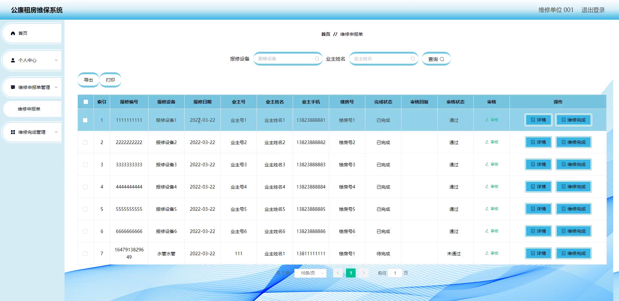Click the 审核 edit icon in row 1

[x=487, y=120]
